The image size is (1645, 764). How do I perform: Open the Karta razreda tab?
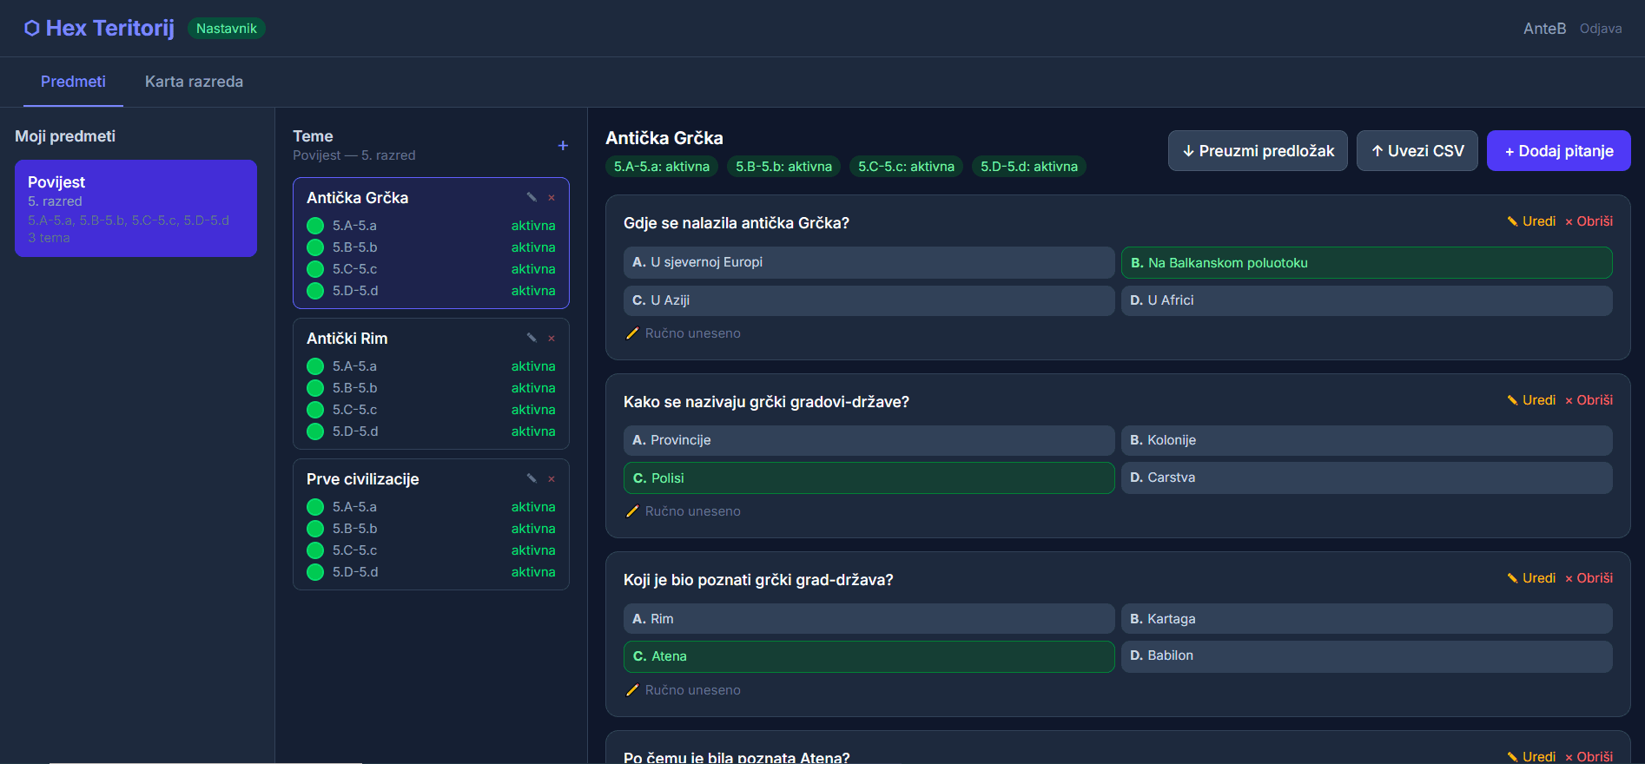tap(194, 82)
